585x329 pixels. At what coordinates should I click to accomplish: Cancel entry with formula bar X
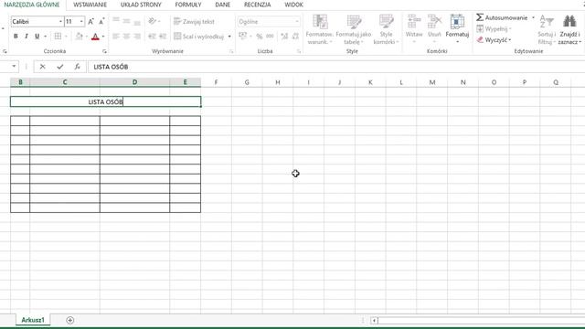(x=43, y=67)
